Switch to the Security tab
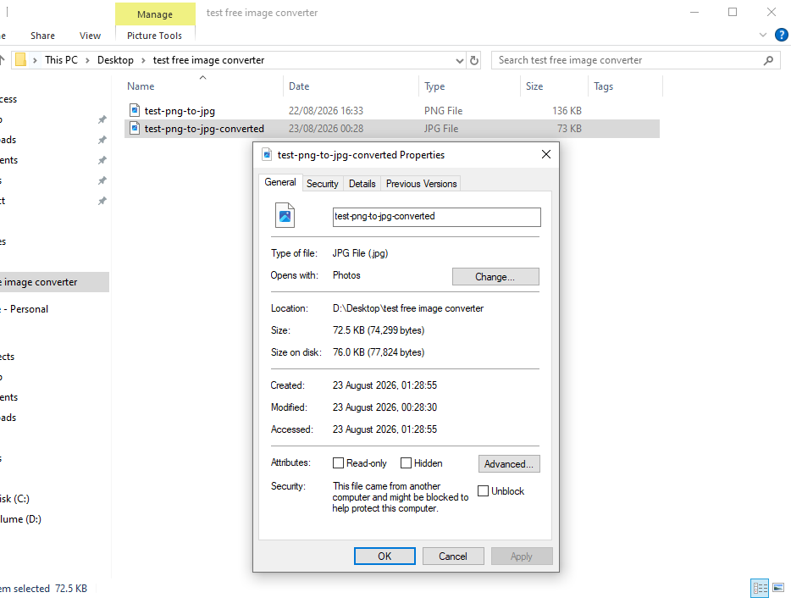The width and height of the screenshot is (791, 598). click(x=323, y=184)
